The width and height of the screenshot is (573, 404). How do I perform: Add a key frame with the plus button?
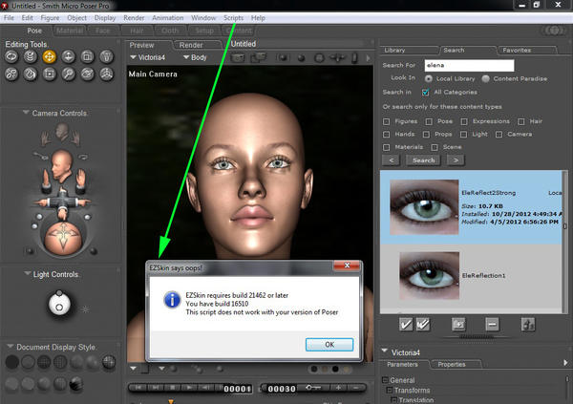click(339, 388)
